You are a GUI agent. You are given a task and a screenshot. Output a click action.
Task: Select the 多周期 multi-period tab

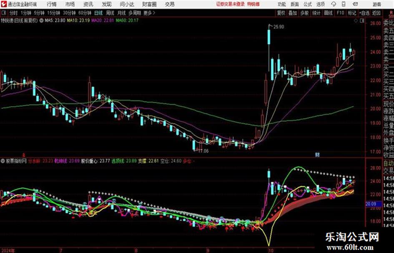(135, 13)
